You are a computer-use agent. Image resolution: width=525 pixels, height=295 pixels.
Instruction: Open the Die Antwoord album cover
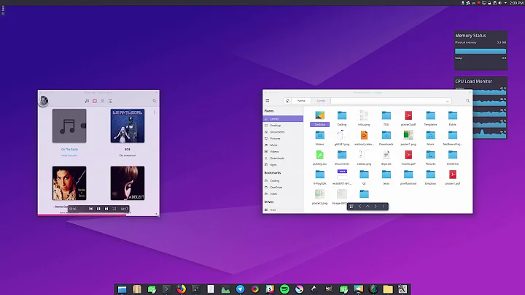click(x=128, y=126)
